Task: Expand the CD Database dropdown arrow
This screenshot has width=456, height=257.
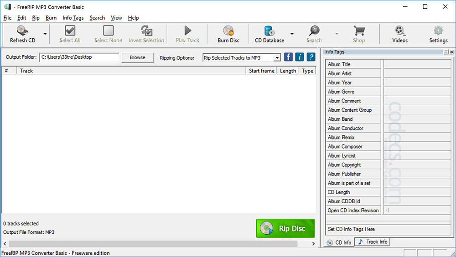Action: 292,34
